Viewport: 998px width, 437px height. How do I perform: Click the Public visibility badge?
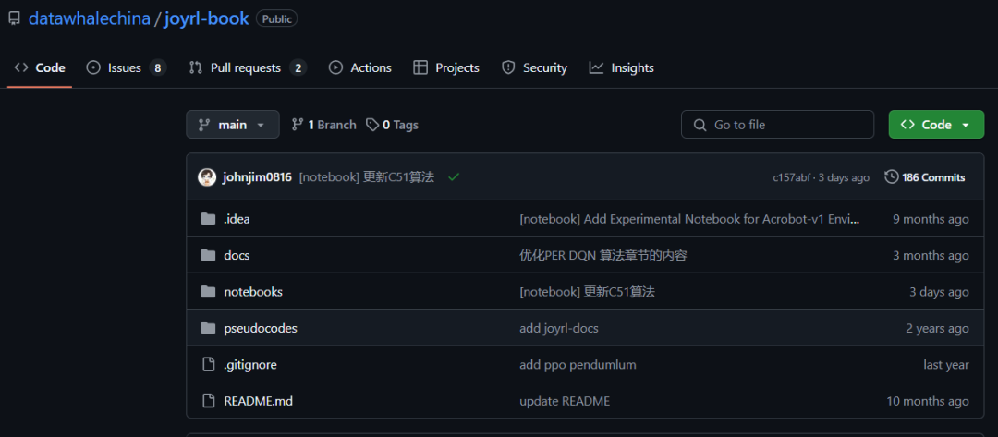coord(277,19)
